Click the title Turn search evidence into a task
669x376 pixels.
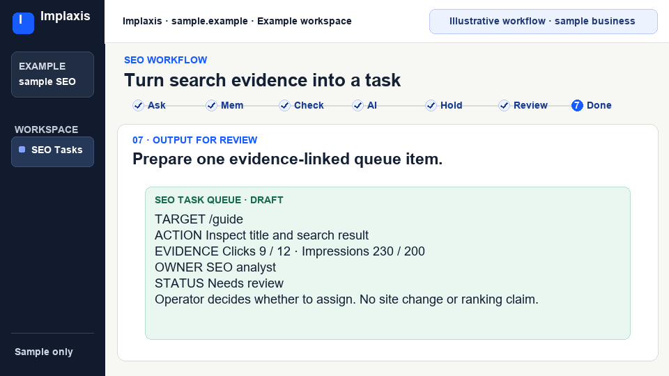(263, 80)
